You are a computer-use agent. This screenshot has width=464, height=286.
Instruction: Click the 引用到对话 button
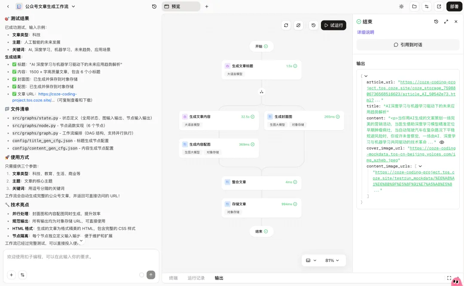(408, 45)
